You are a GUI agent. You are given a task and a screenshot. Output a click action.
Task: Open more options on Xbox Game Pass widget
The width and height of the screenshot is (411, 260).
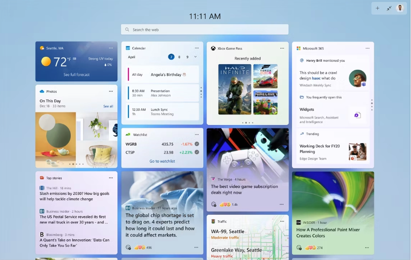point(282,49)
